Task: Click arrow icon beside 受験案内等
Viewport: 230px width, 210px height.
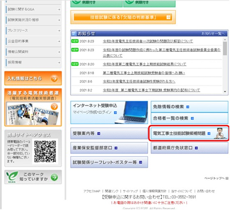Action: pyautogui.click(x=99, y=133)
